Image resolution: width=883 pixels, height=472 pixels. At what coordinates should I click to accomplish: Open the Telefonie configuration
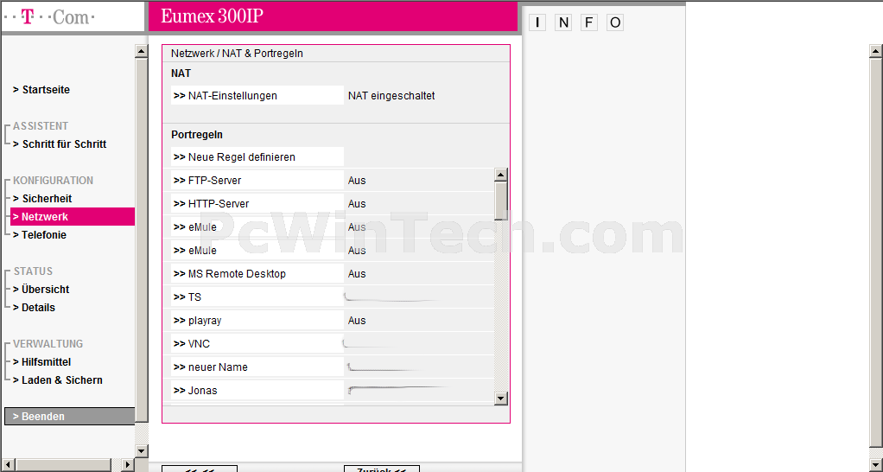(x=40, y=235)
